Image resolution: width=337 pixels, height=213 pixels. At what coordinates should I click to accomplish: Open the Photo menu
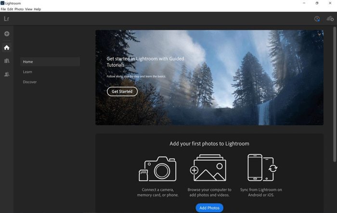[x=19, y=9]
